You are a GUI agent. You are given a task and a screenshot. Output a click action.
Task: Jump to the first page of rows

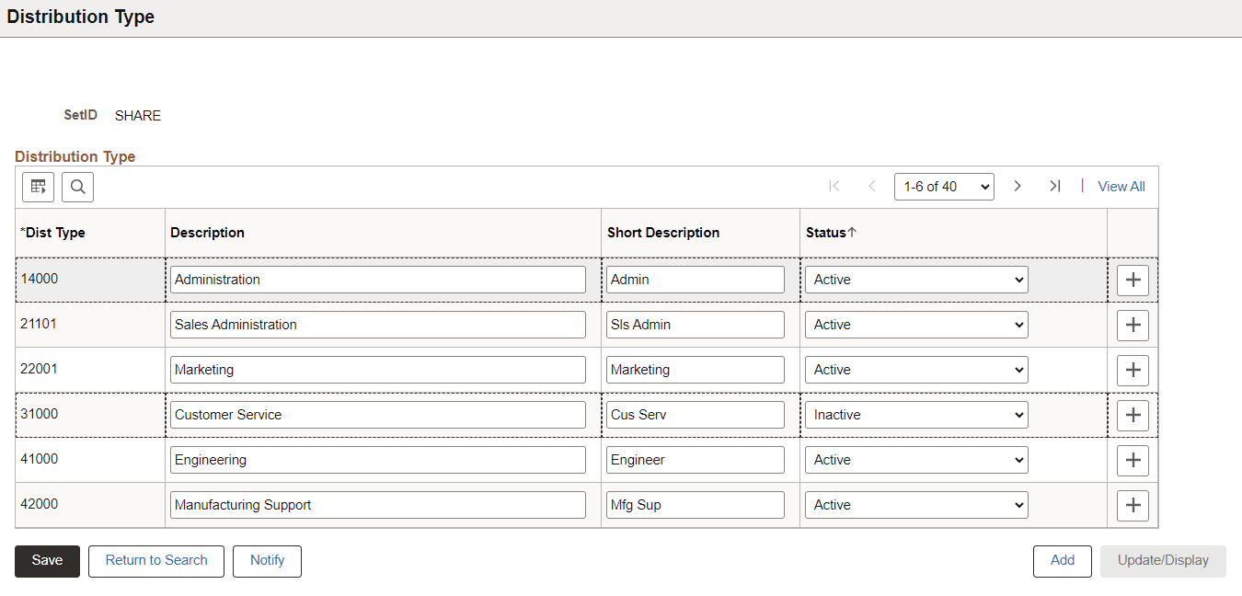tap(834, 186)
